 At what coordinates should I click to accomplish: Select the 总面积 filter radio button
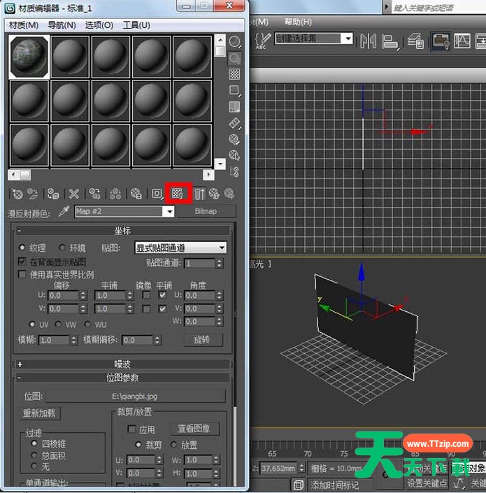[x=34, y=455]
